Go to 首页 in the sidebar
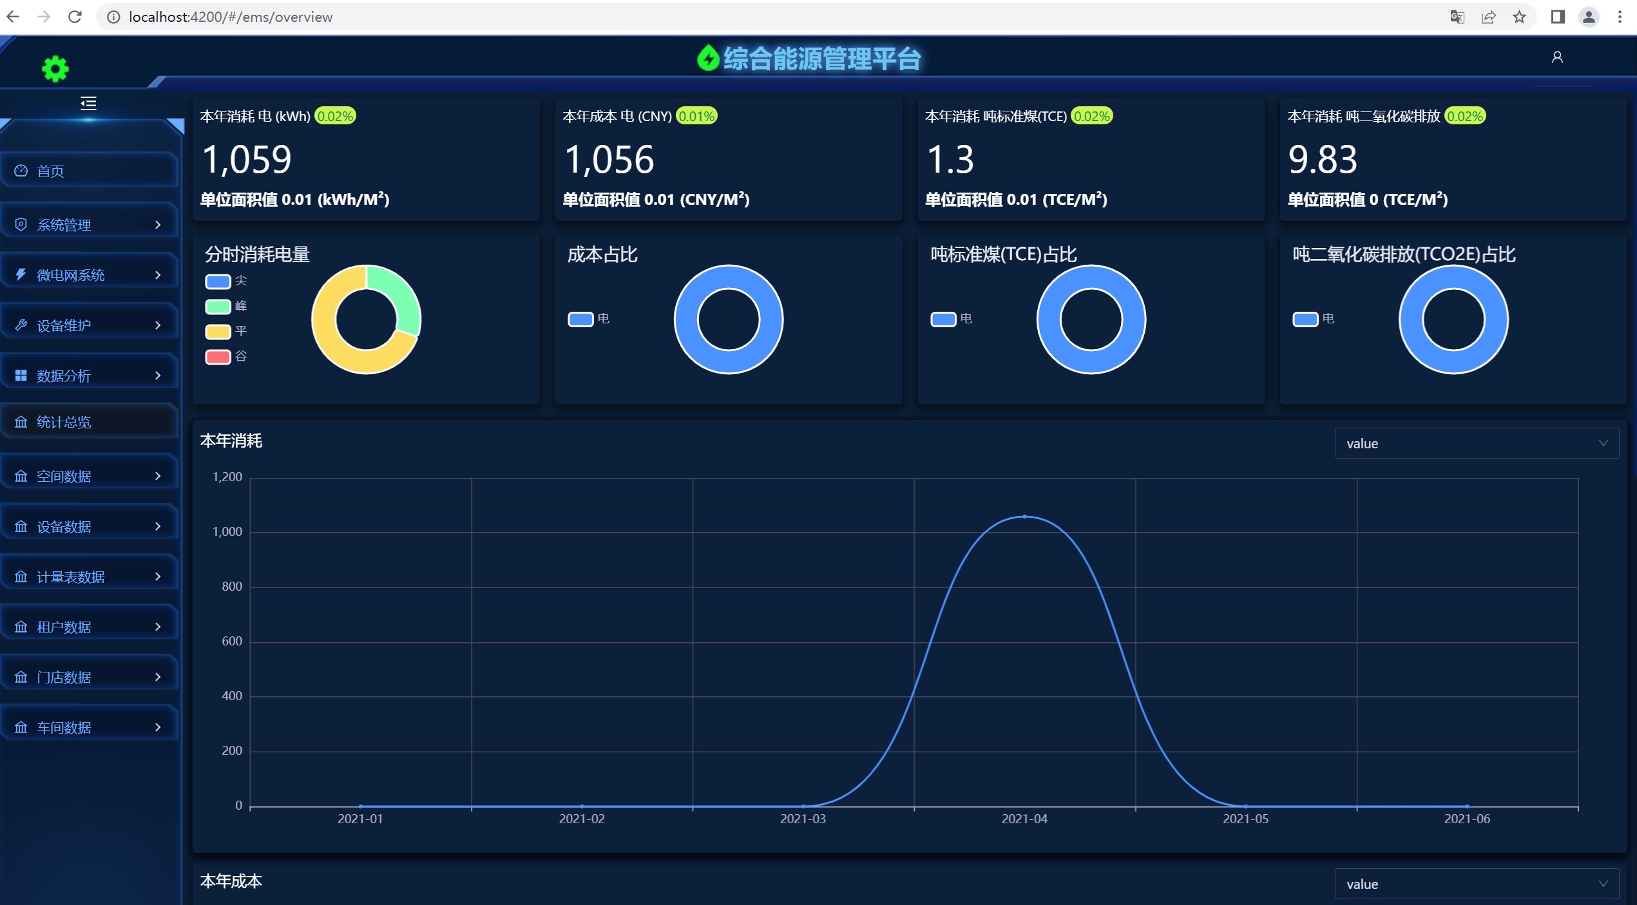Screen dimensions: 1637x905 89,171
